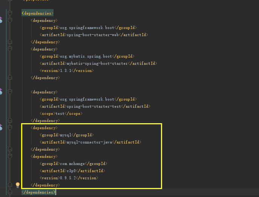Click fold end marker after version 0.9.5.2

[x=10, y=185]
